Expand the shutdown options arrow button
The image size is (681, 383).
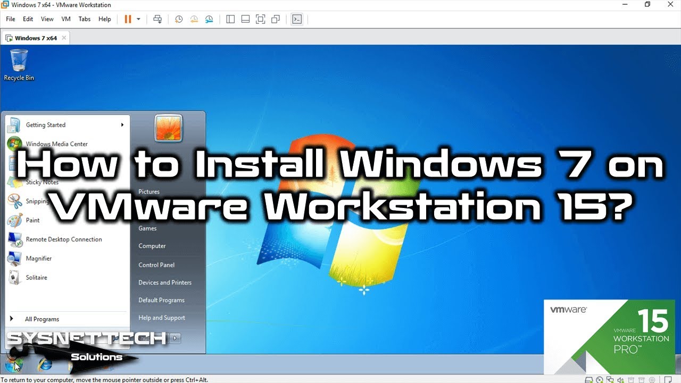coord(176,338)
